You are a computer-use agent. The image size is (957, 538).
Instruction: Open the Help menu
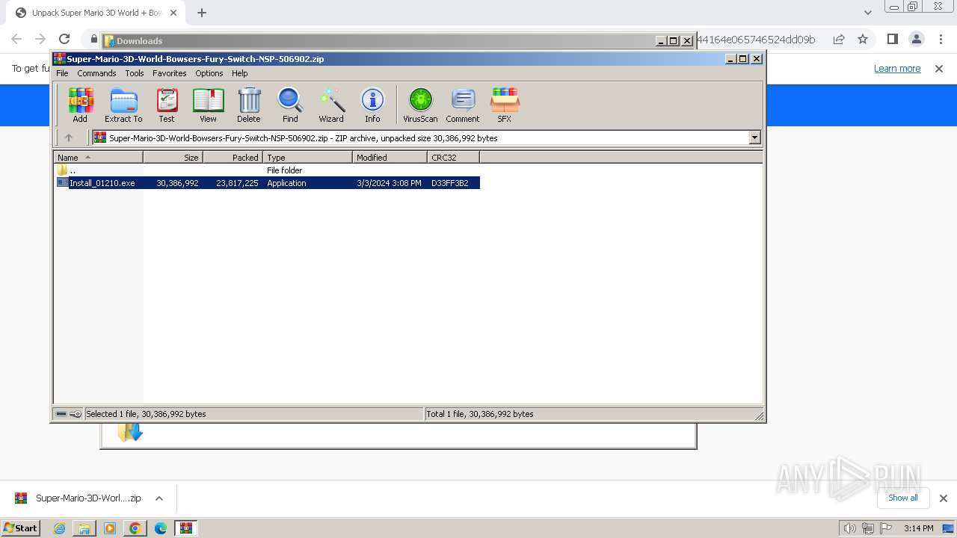pyautogui.click(x=239, y=73)
